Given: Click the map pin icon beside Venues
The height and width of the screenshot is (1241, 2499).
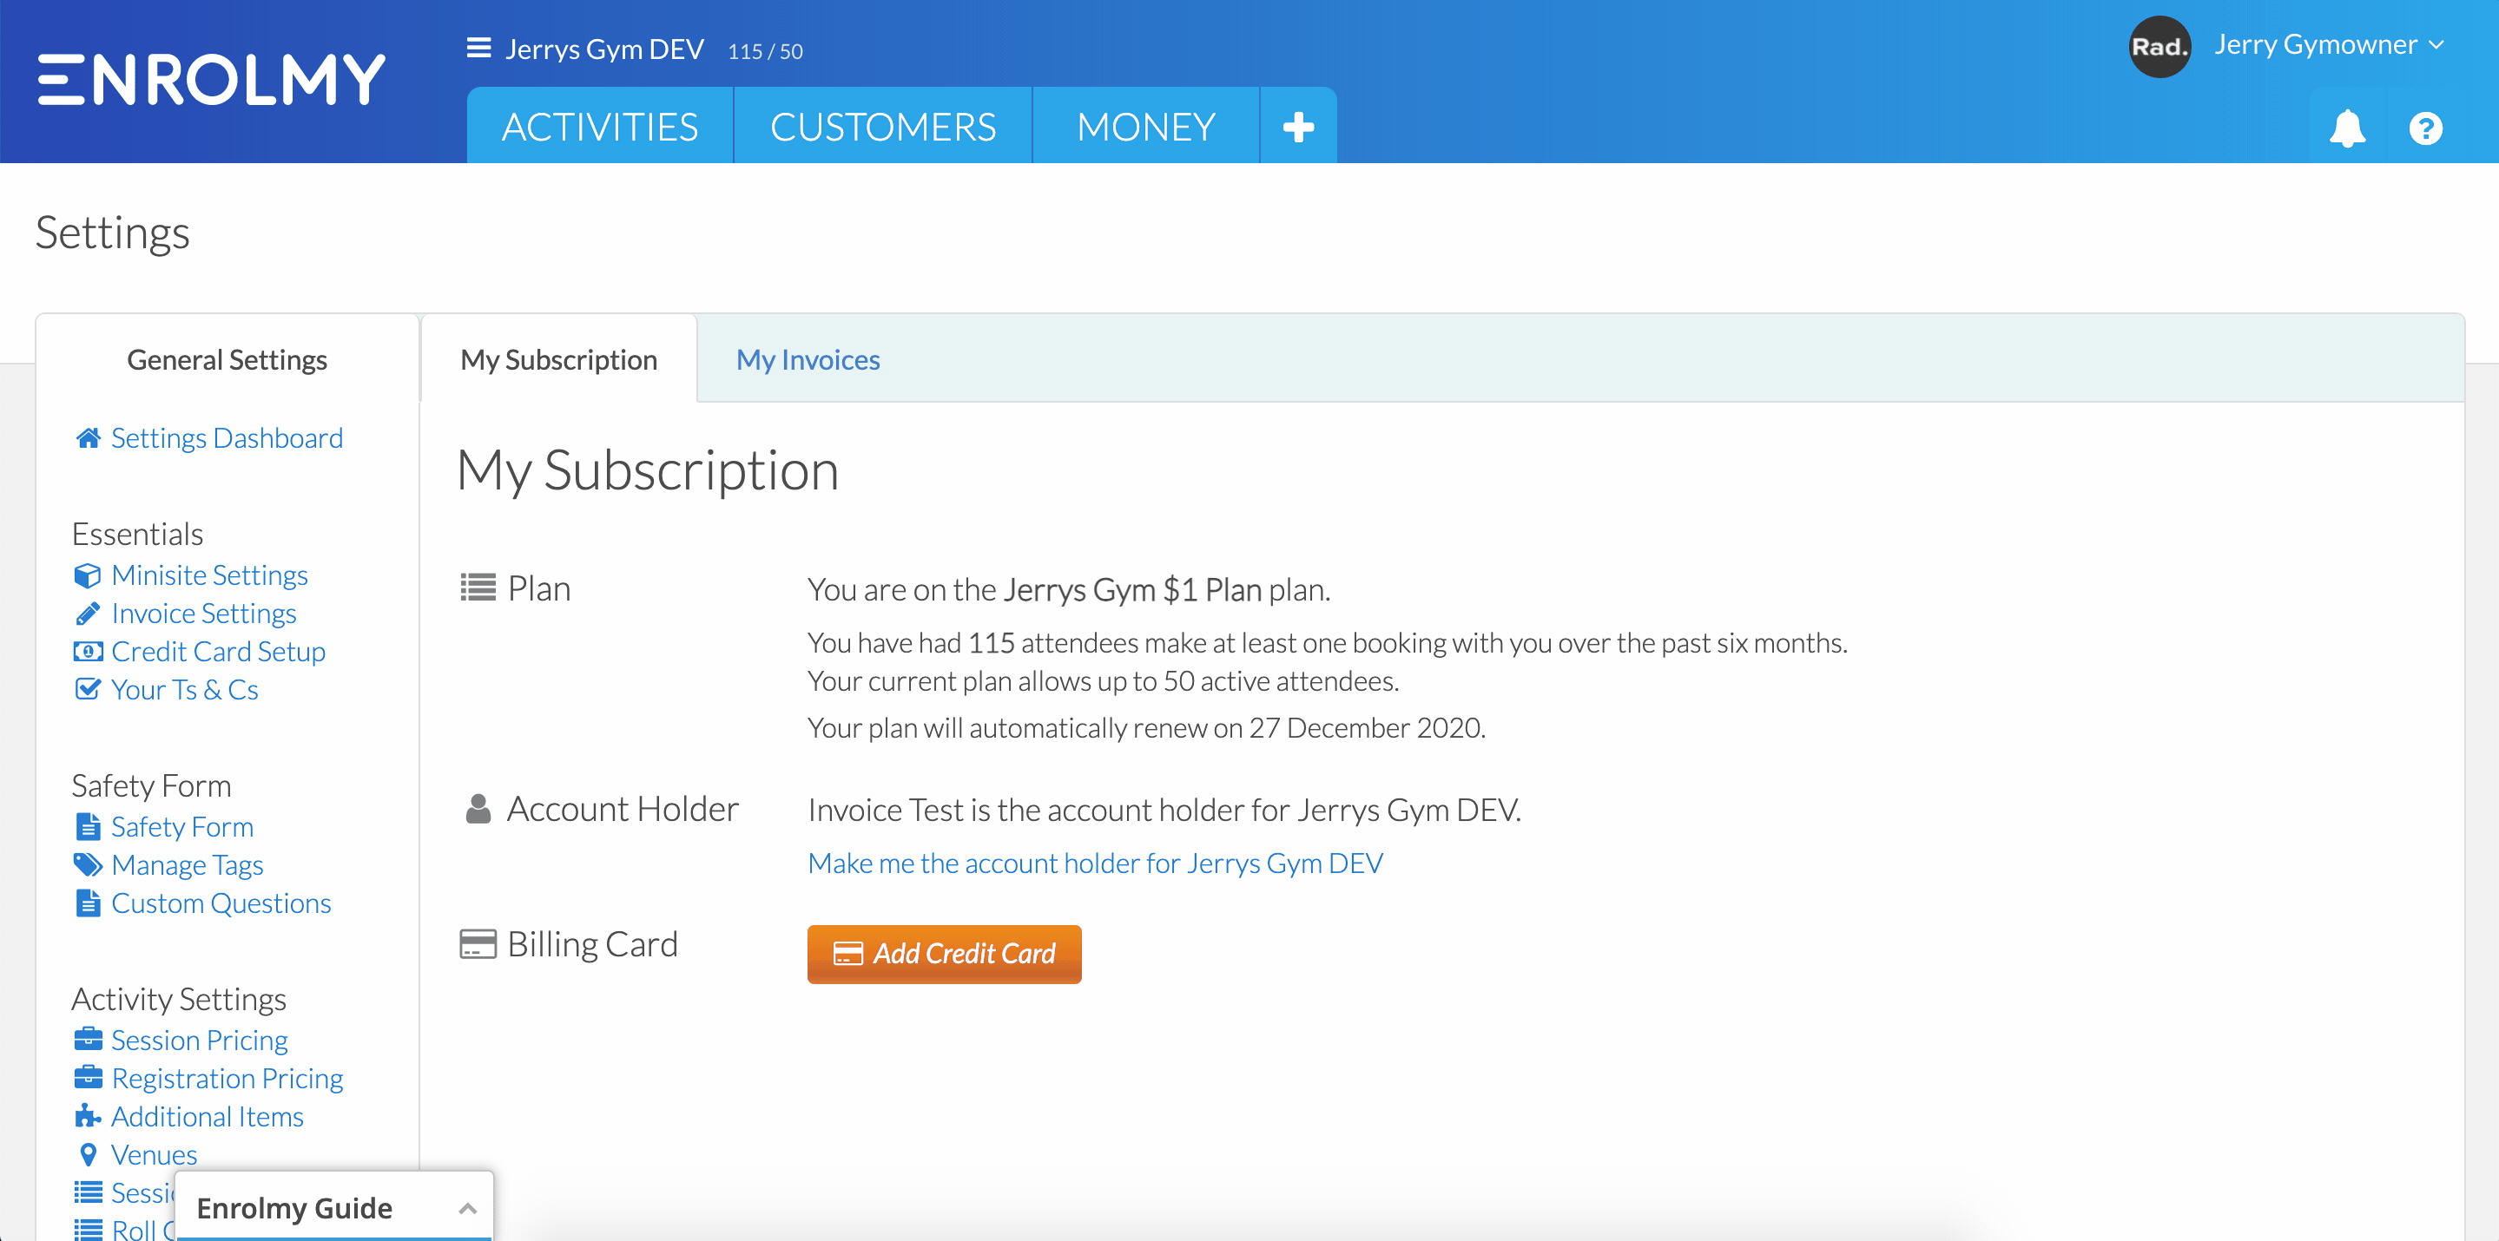Looking at the screenshot, I should (x=88, y=1153).
